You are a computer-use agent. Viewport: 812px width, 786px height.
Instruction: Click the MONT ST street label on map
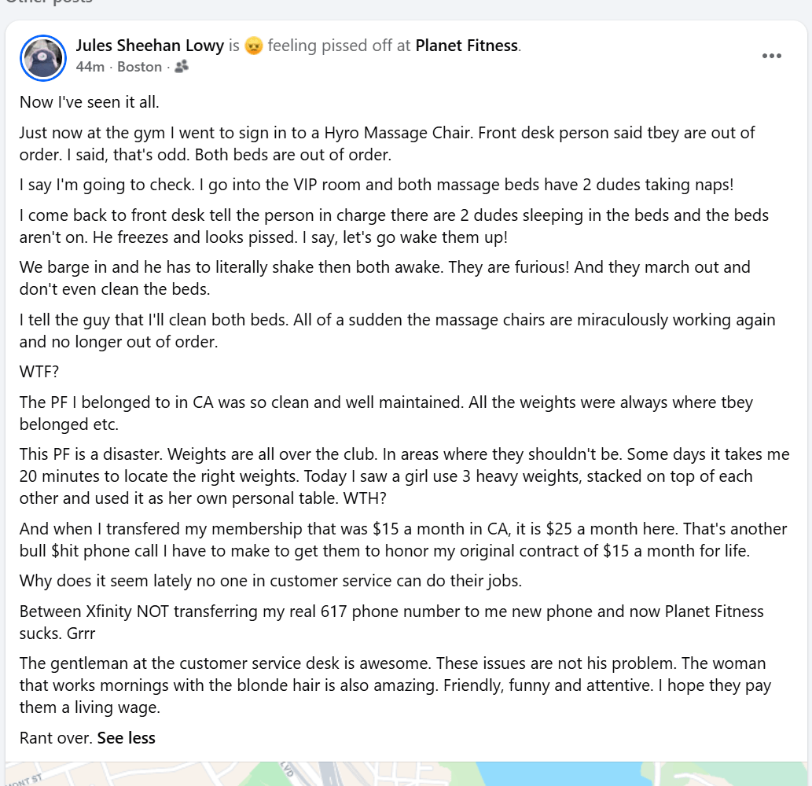[24, 780]
